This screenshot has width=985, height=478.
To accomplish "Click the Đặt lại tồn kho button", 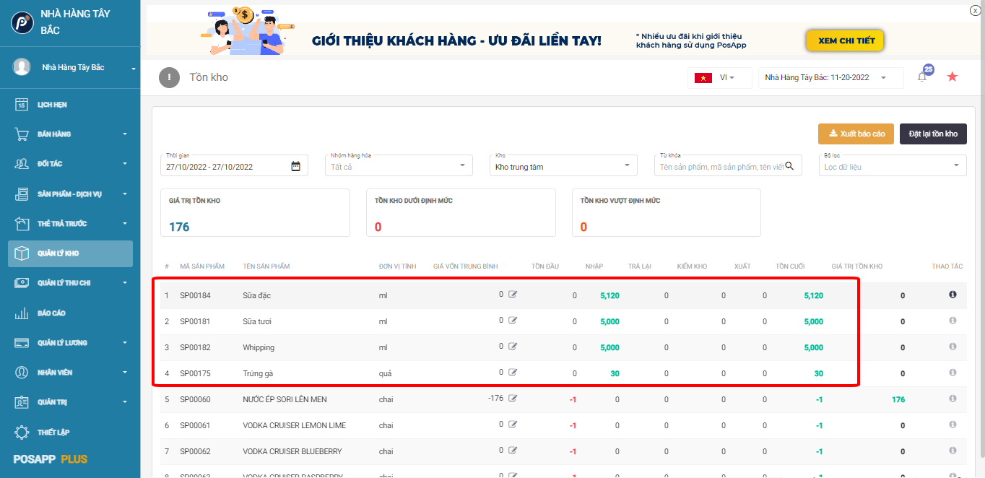I will (x=933, y=134).
